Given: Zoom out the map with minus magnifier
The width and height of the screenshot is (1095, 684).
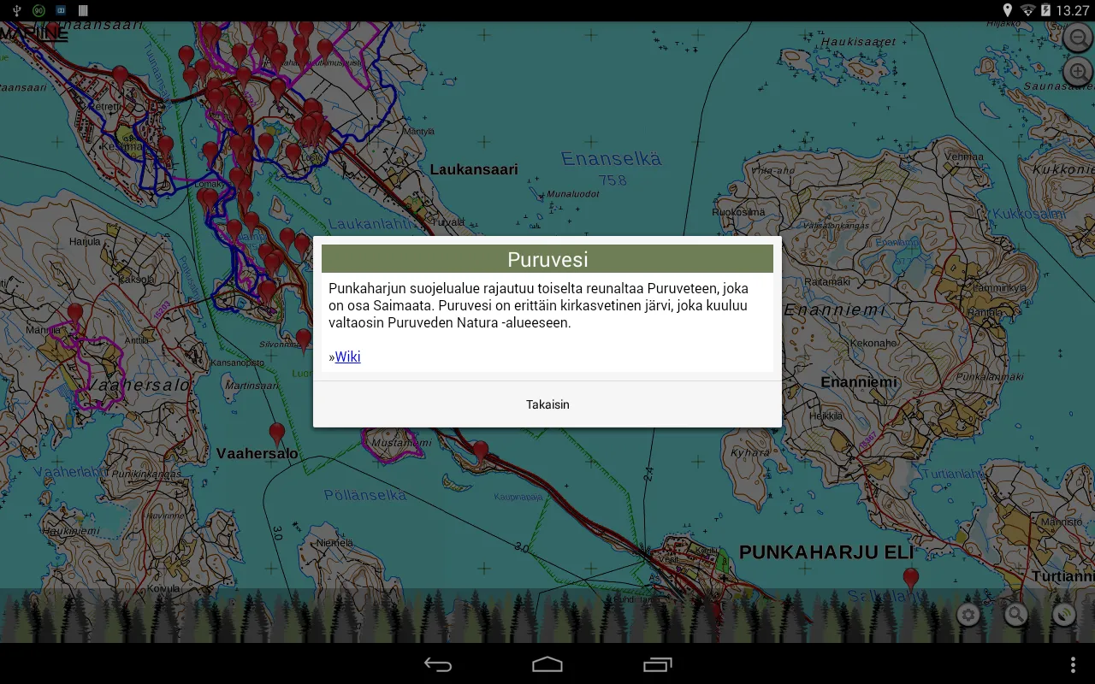Looking at the screenshot, I should [1078, 38].
